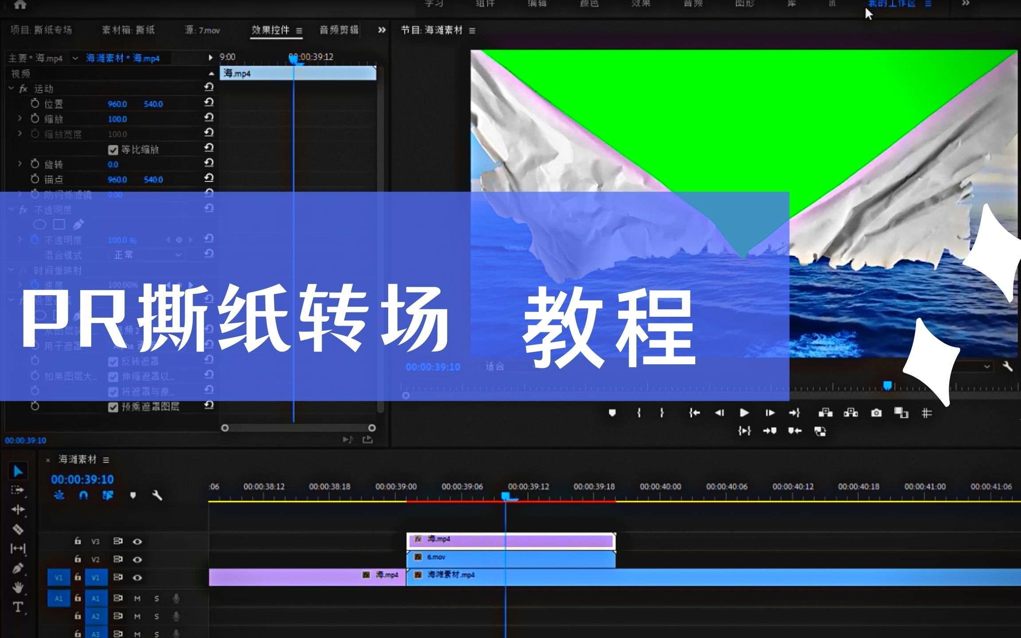Toggle animation stopwatch for Position
The image size is (1021, 638).
click(x=35, y=104)
